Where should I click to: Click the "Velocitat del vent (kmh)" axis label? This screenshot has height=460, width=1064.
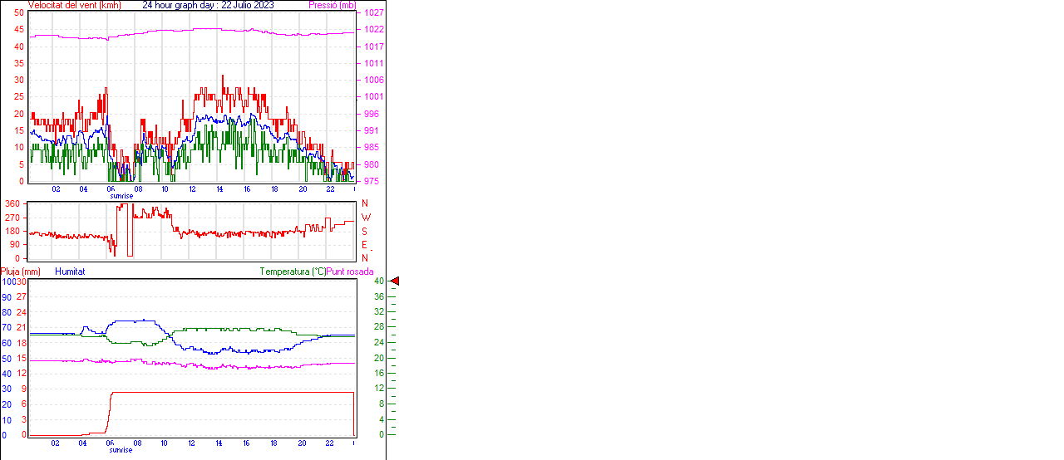pyautogui.click(x=74, y=5)
